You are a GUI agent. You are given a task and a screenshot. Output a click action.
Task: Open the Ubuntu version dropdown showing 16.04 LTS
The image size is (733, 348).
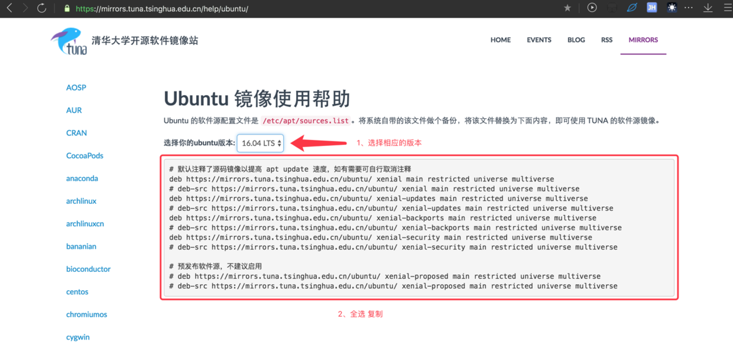pos(260,143)
